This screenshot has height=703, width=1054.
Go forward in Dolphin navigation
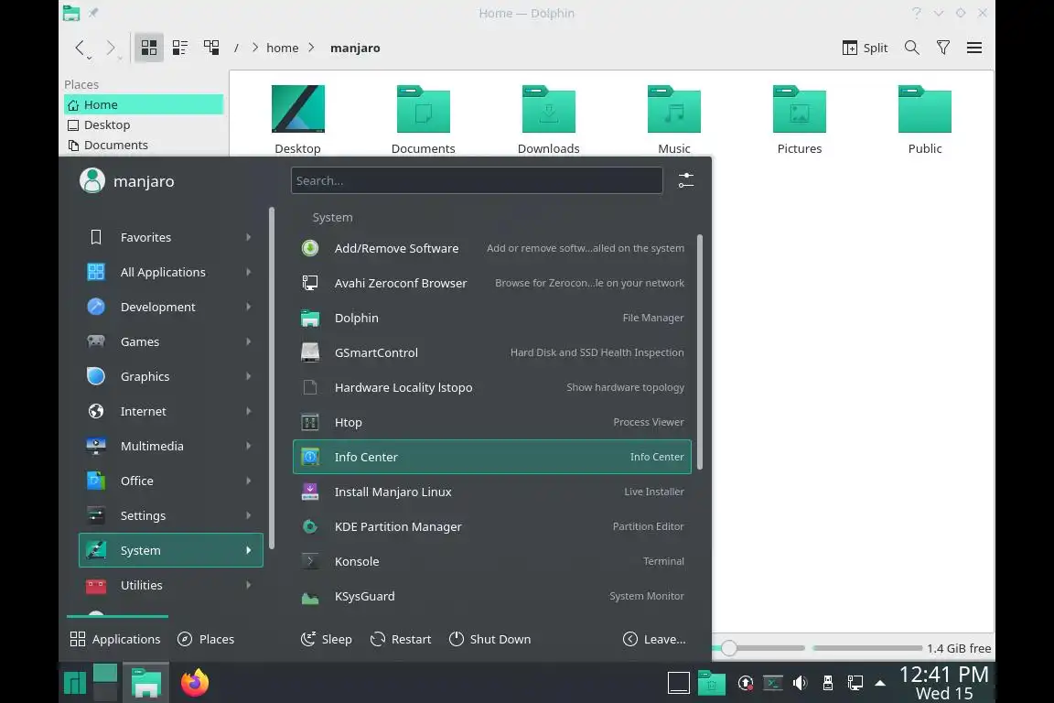pyautogui.click(x=111, y=48)
